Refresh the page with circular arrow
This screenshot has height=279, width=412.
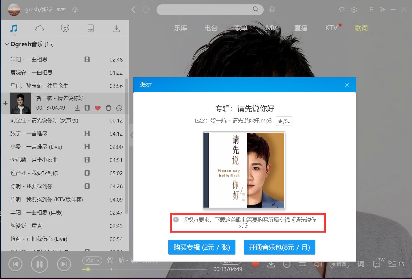pyautogui.click(x=146, y=10)
